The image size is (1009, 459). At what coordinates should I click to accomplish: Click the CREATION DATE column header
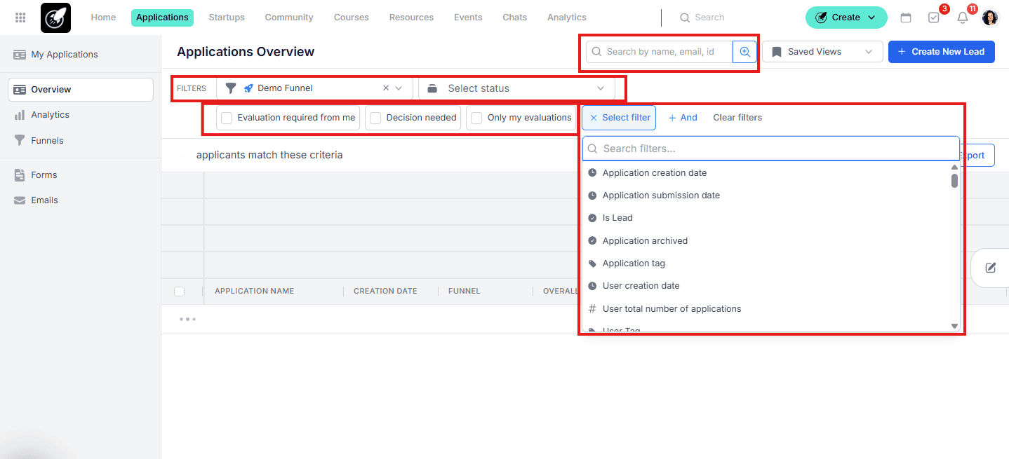pos(385,292)
